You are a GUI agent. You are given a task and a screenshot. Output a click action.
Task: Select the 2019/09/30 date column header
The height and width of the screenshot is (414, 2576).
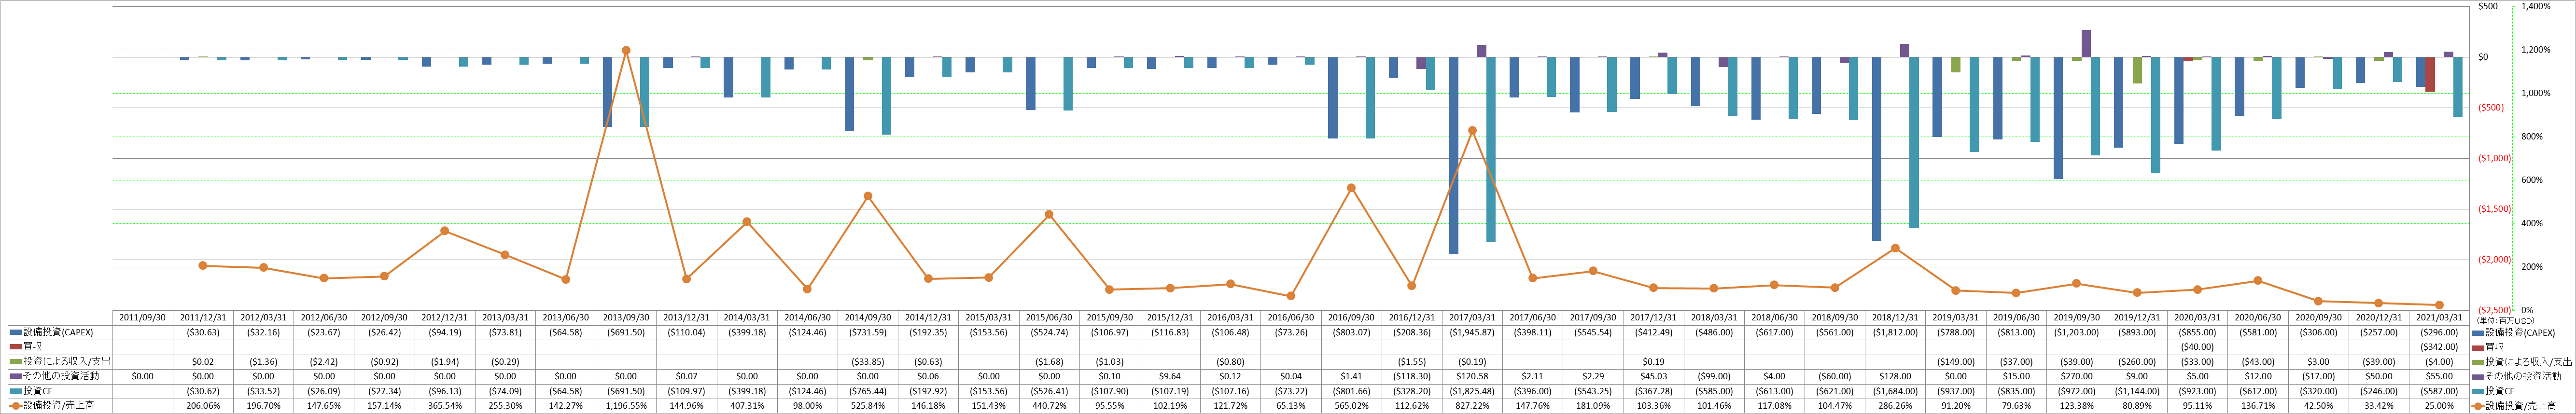[x=2076, y=317]
